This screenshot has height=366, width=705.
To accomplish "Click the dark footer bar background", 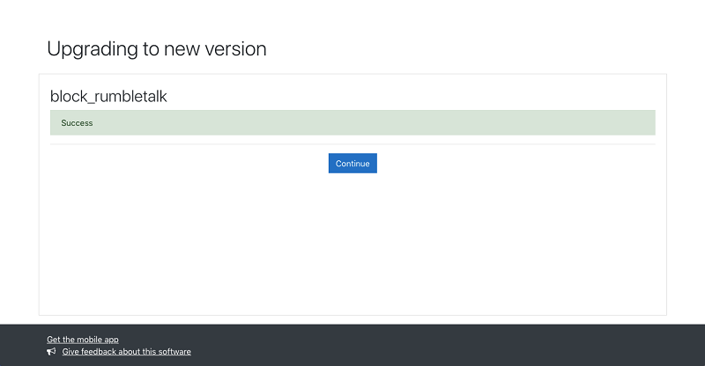I will point(441,345).
